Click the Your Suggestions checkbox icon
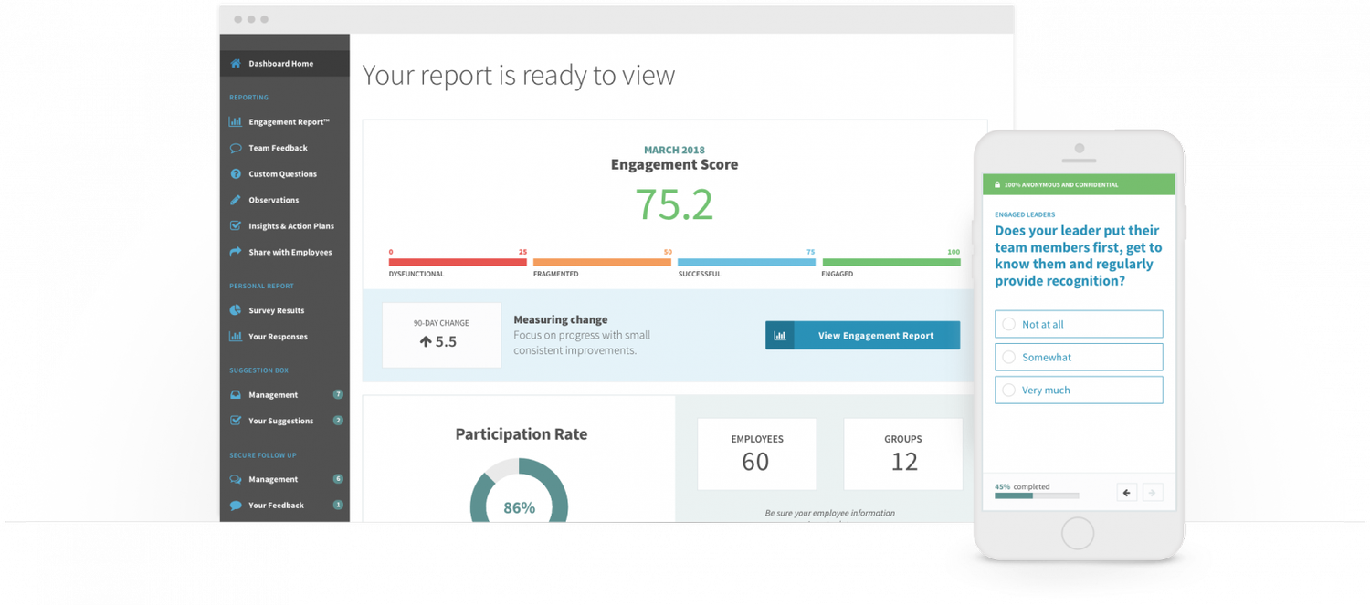1370x605 pixels. [236, 421]
